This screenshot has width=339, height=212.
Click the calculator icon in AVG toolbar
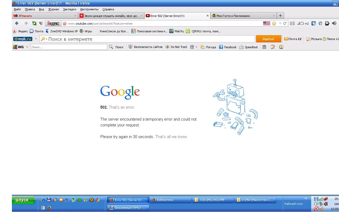click(264, 47)
